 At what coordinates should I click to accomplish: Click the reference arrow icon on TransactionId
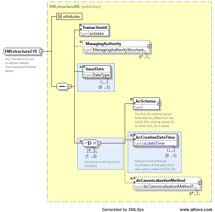pyautogui.click(x=81, y=29)
